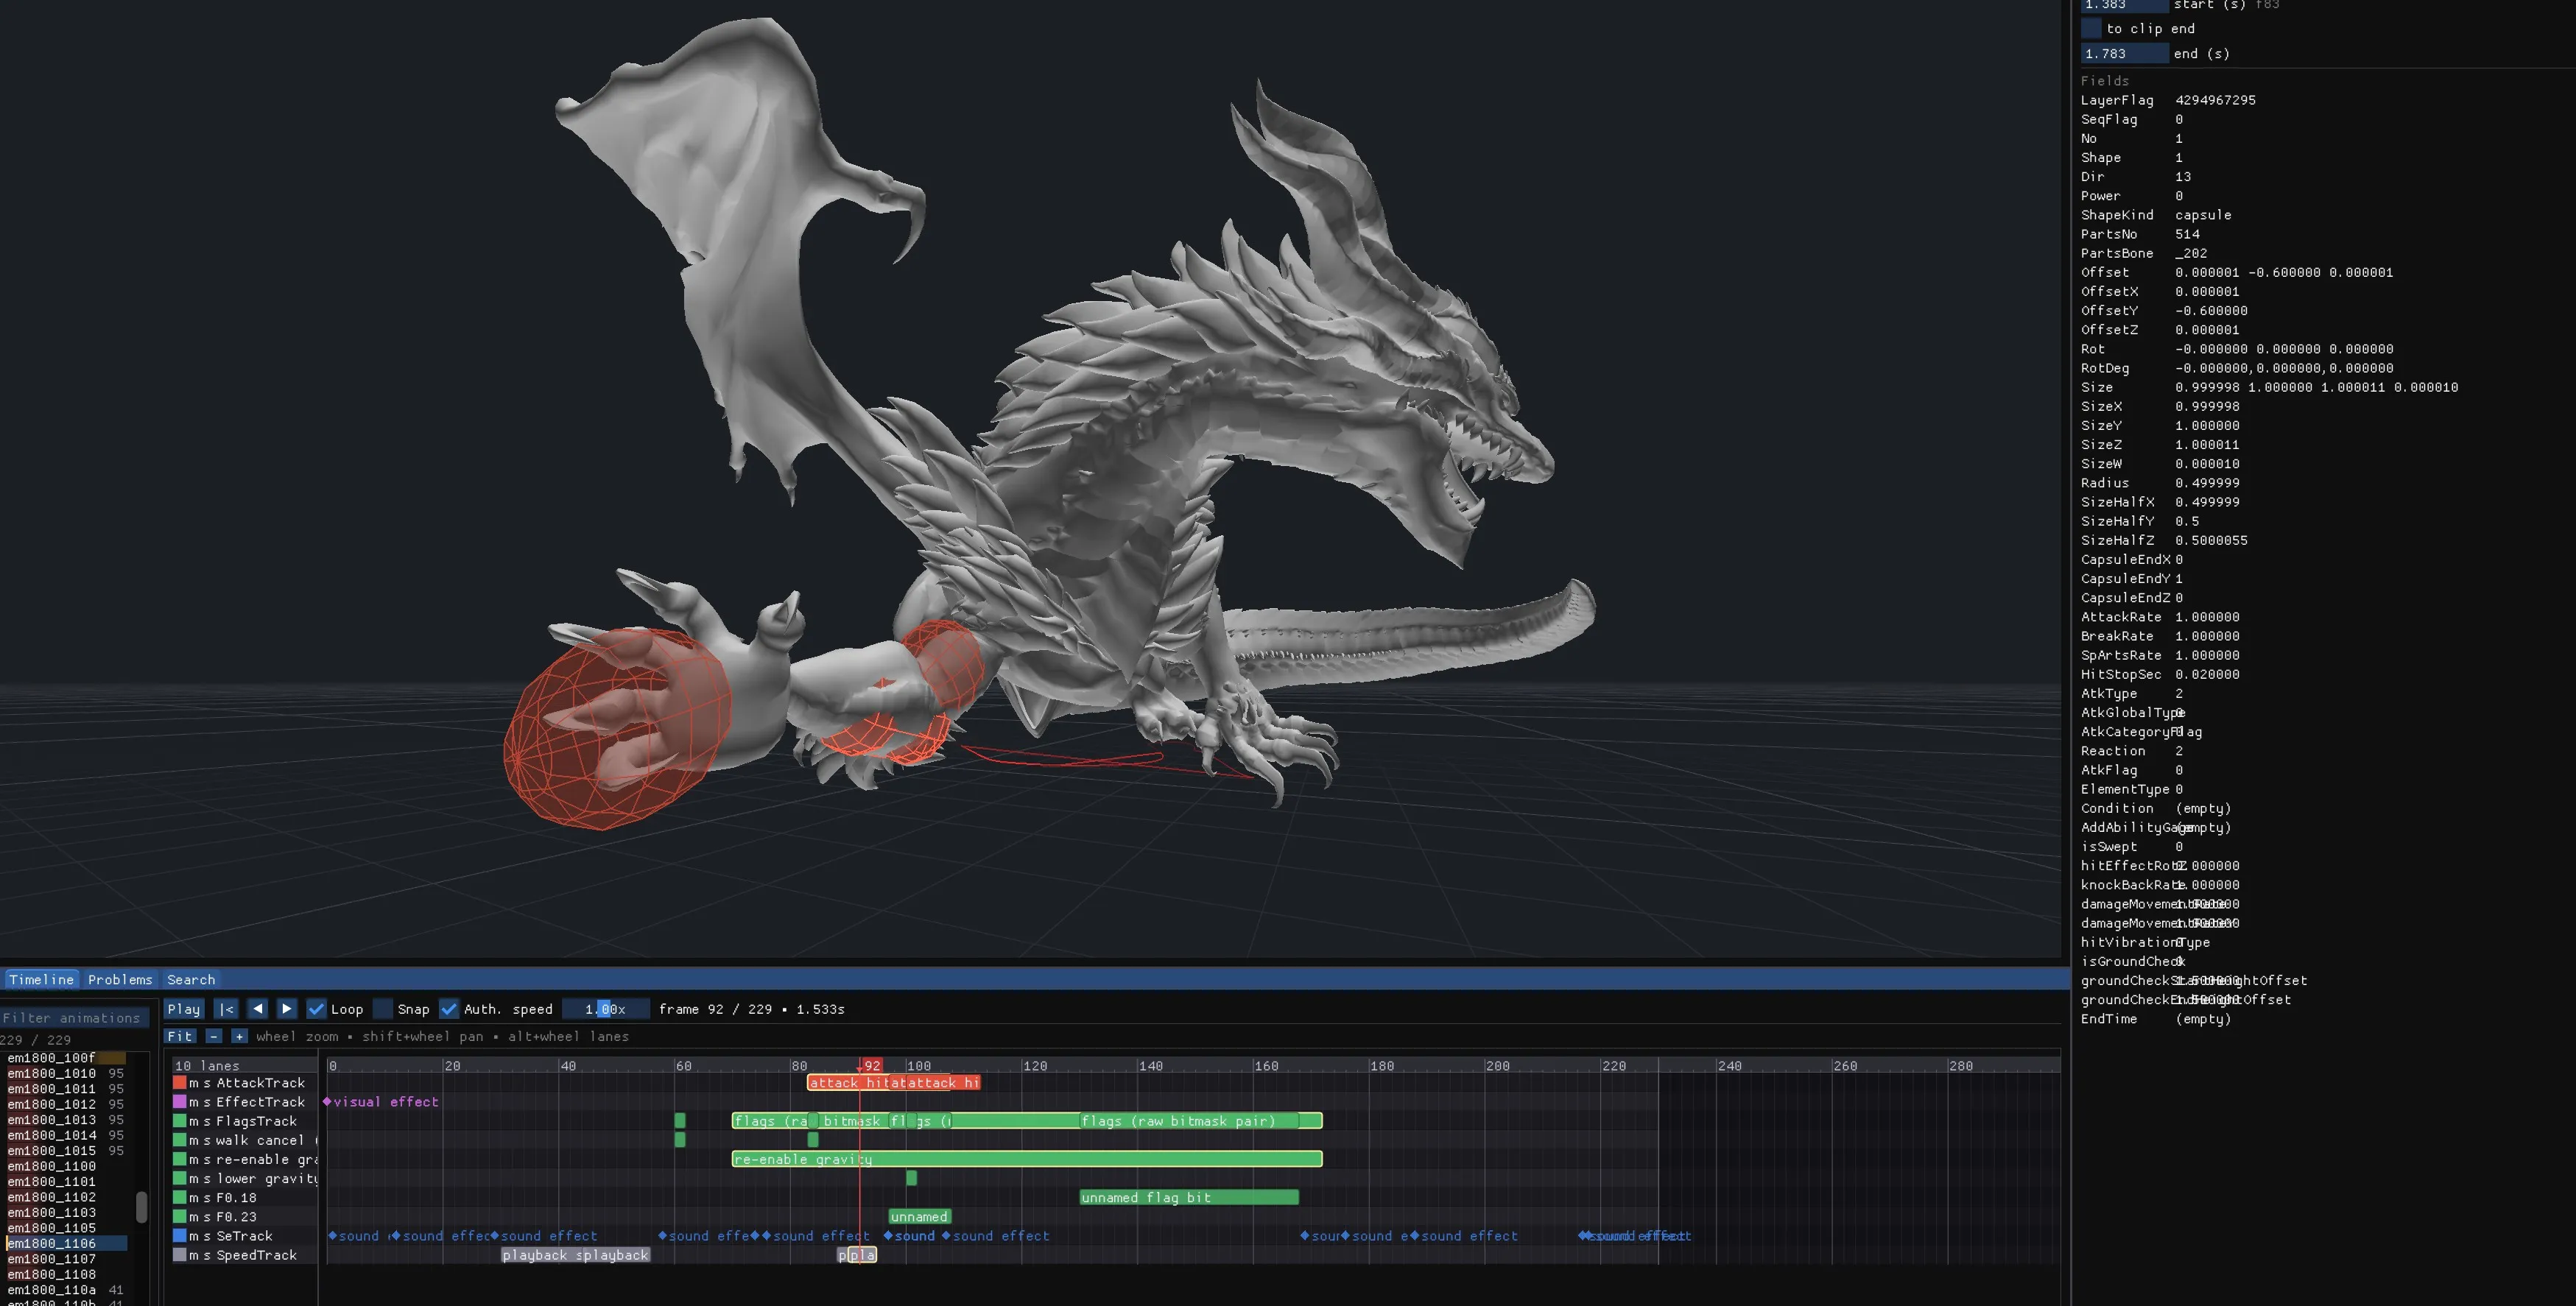Click small green marker on lower gravity lane
Screen dimensions: 2576x1306
(911, 1178)
